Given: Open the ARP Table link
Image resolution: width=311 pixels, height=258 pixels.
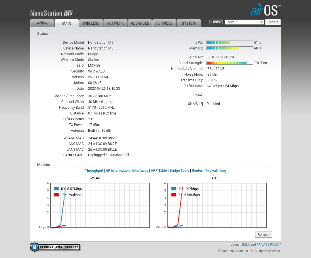Looking at the screenshot, I should pos(159,170).
